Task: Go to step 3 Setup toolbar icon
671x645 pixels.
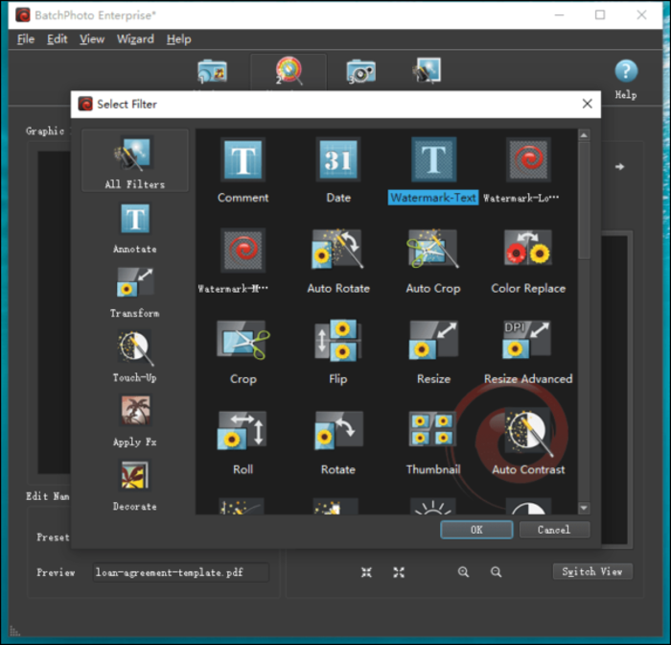Action: (x=360, y=71)
